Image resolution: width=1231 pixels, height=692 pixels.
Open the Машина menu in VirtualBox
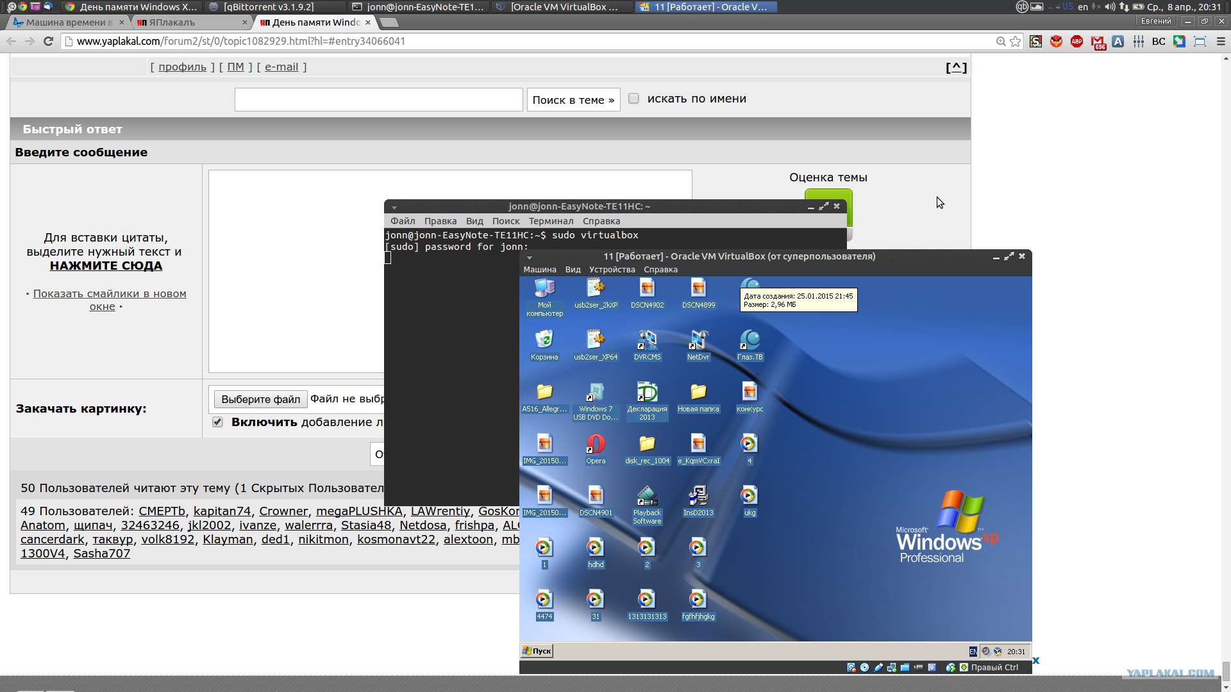(540, 270)
